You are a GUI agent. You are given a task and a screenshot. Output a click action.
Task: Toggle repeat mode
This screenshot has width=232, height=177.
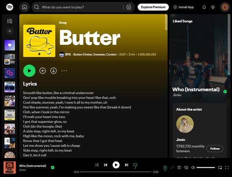coord(135,165)
